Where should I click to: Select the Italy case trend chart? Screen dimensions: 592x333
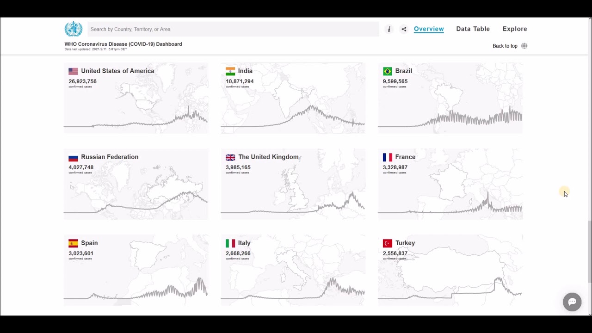[293, 289]
